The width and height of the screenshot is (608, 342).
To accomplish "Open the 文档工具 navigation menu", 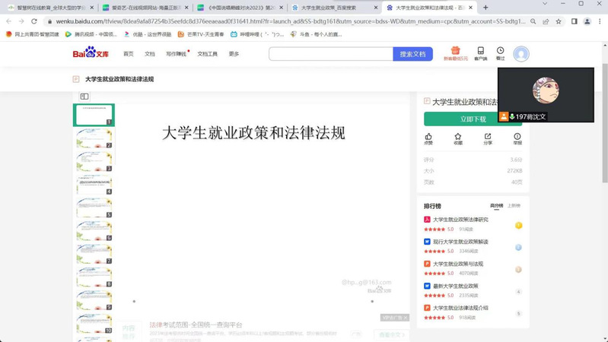I will pyautogui.click(x=207, y=54).
